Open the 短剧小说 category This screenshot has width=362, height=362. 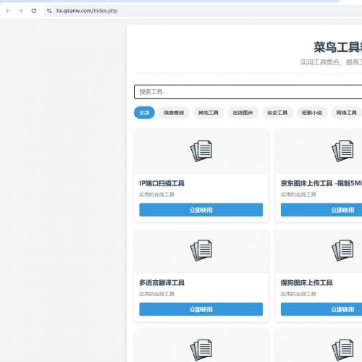312,113
